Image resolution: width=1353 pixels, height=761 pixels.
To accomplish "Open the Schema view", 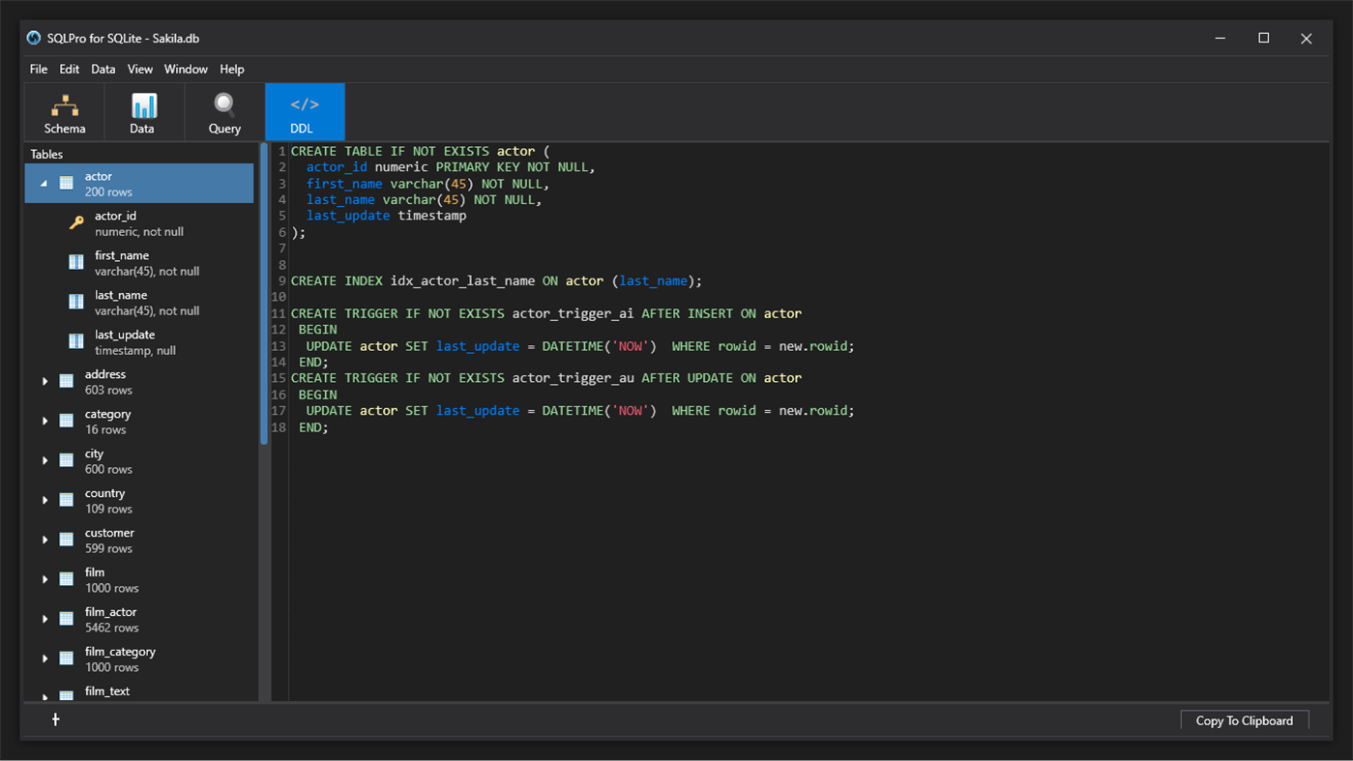I will coord(65,112).
